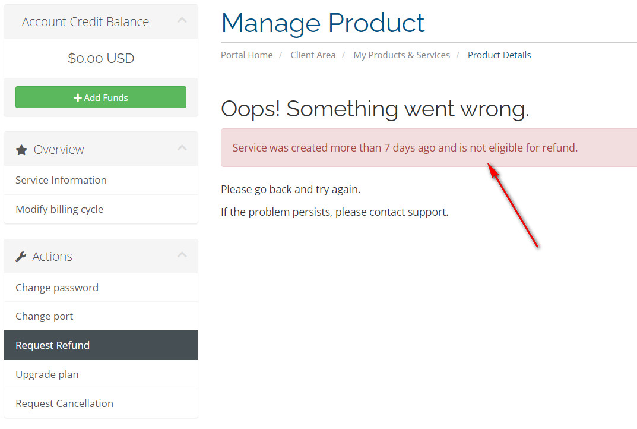
Task: Click the star icon beside Overview
Action: pos(21,150)
